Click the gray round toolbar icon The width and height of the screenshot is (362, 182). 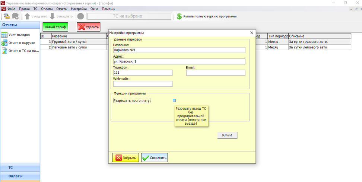[80, 16]
